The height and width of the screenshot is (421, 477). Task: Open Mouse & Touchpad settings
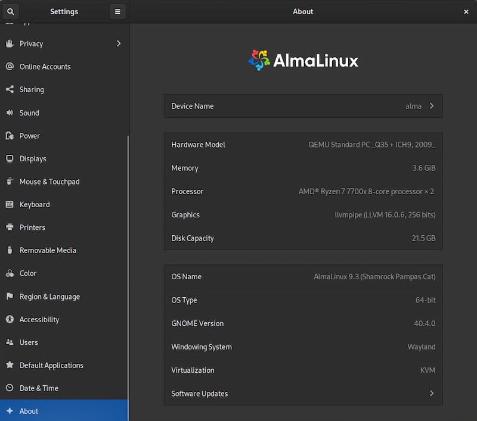(64, 182)
